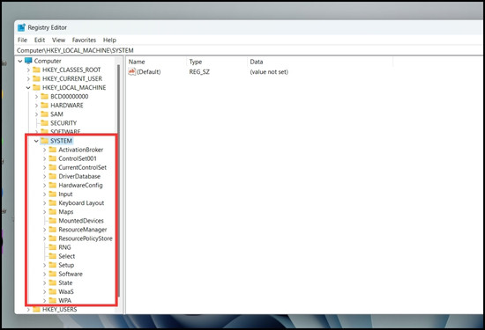The height and width of the screenshot is (330, 485).
Task: Expand the CurrentControlSet key chevron
Action: point(45,167)
